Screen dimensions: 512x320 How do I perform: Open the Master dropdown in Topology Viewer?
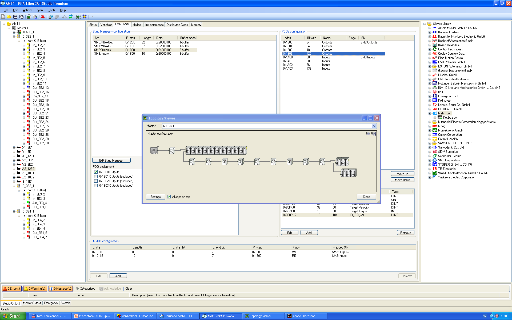374,126
